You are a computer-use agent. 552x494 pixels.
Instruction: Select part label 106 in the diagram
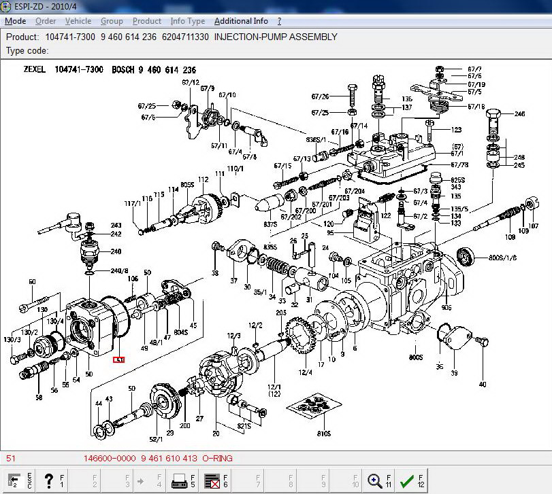click(133, 279)
